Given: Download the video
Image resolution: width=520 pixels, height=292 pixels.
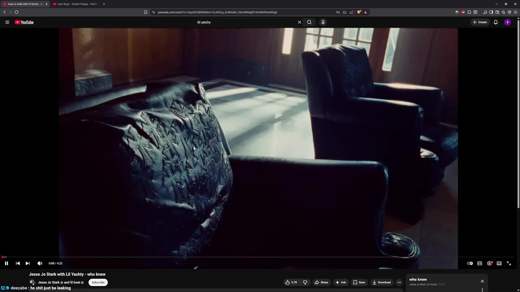Looking at the screenshot, I should 381,282.
